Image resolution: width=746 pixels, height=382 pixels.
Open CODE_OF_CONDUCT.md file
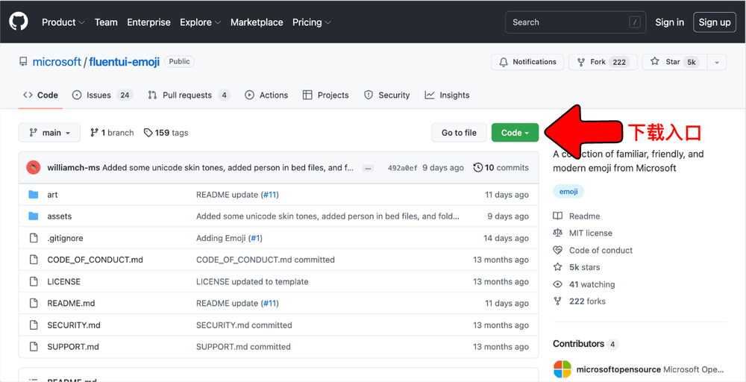pyautogui.click(x=95, y=260)
